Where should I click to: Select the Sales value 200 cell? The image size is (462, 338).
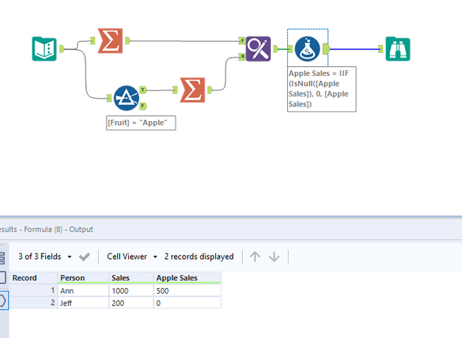131,303
